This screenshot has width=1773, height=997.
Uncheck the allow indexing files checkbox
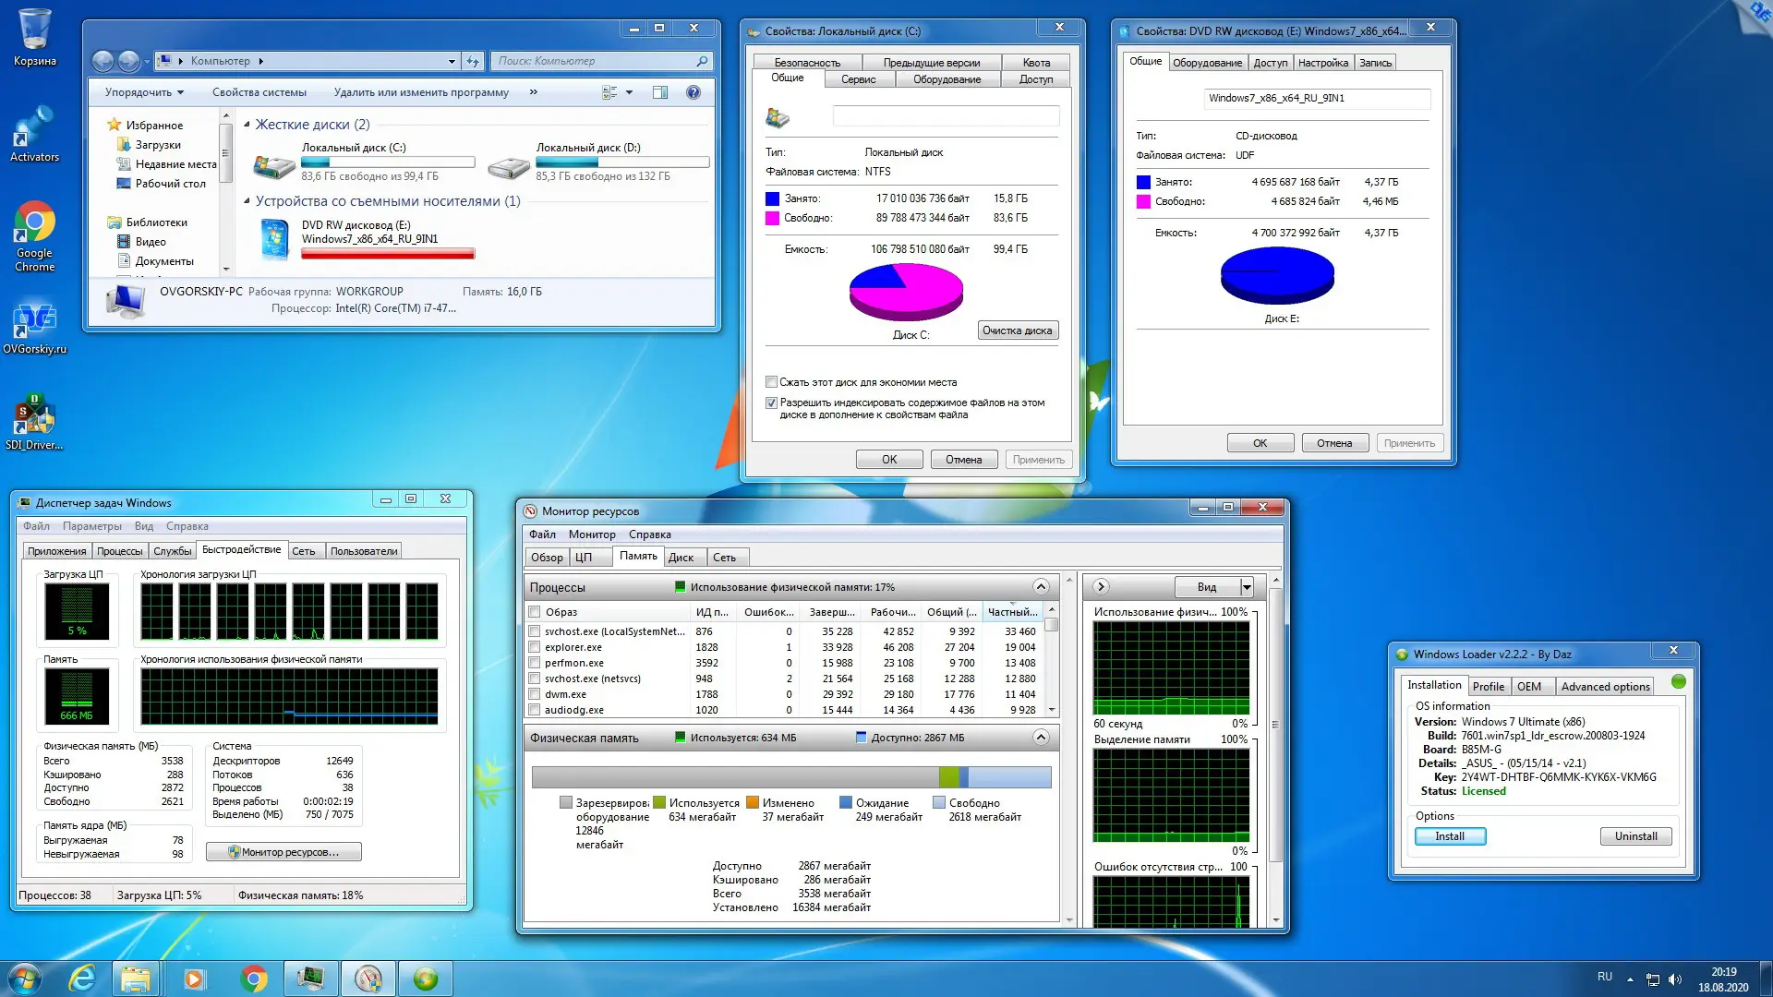(771, 403)
